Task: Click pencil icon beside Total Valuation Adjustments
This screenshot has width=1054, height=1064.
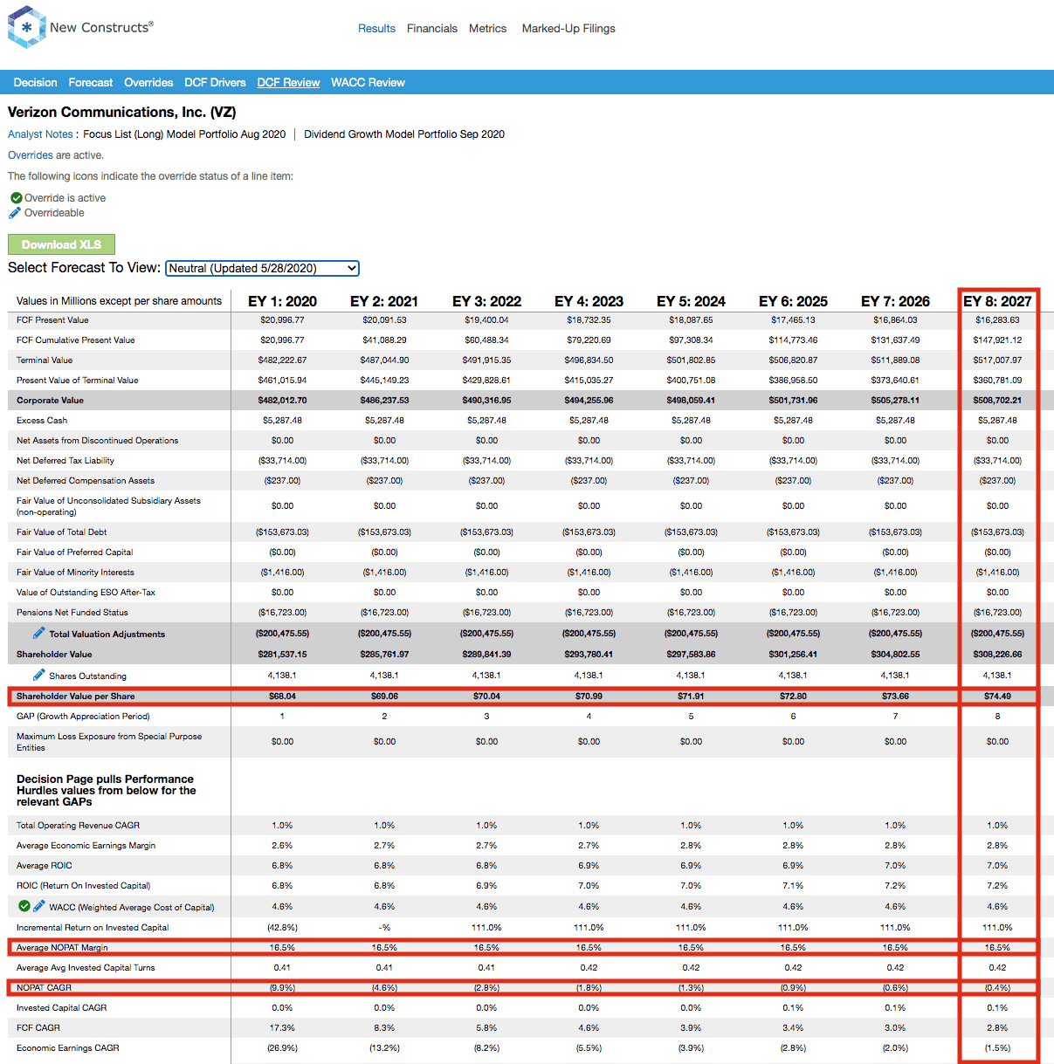Action: (39, 633)
